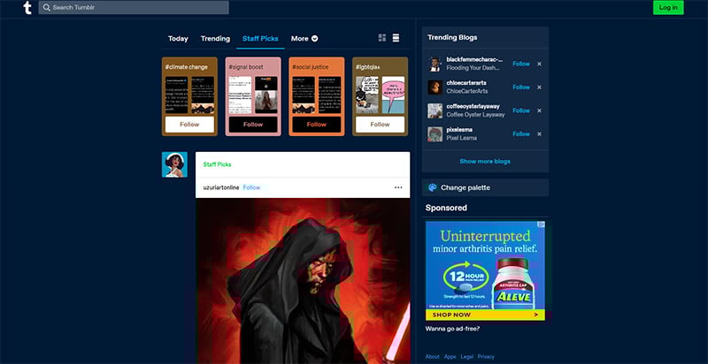Click the Tumblr logo icon
Image resolution: width=708 pixels, height=364 pixels.
[x=27, y=8]
